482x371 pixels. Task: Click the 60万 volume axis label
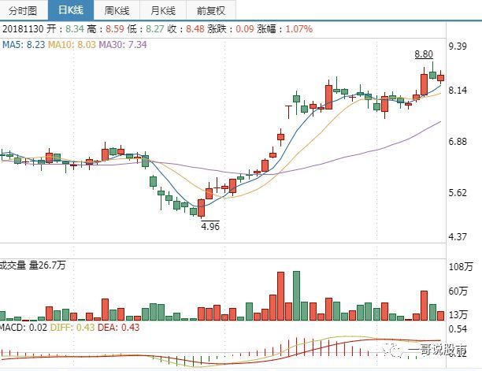(458, 291)
